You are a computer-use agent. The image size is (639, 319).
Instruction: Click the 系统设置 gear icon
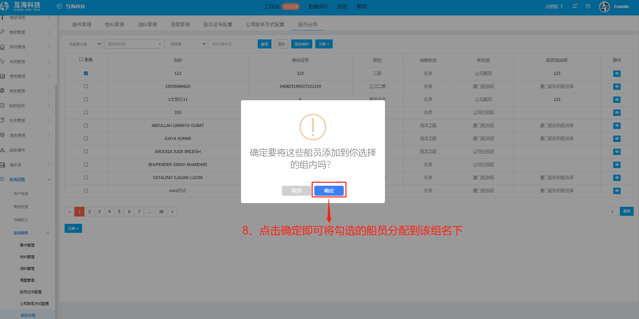pyautogui.click(x=2, y=179)
